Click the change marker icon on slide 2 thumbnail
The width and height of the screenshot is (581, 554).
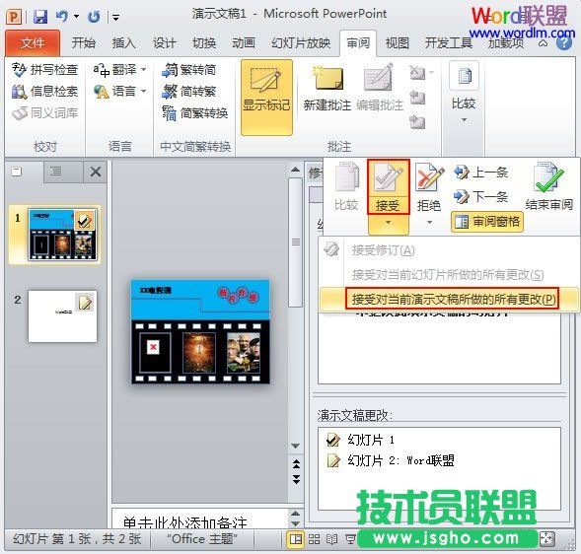click(x=85, y=303)
